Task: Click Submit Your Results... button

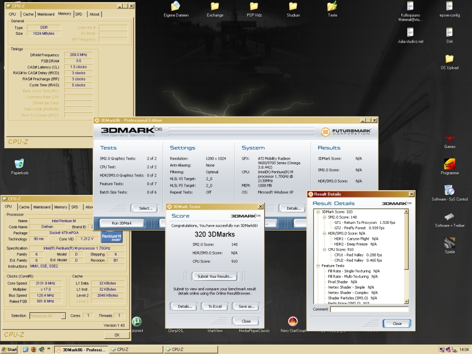Action: click(215, 277)
